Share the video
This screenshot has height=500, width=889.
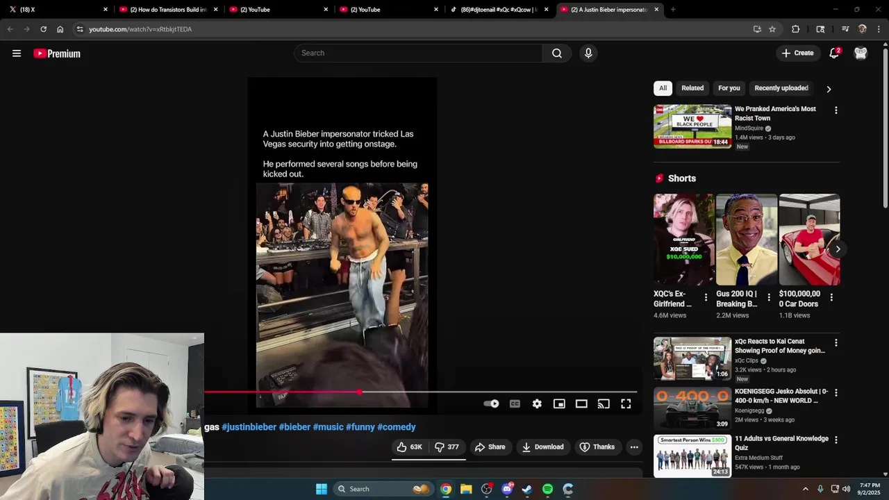click(x=490, y=447)
